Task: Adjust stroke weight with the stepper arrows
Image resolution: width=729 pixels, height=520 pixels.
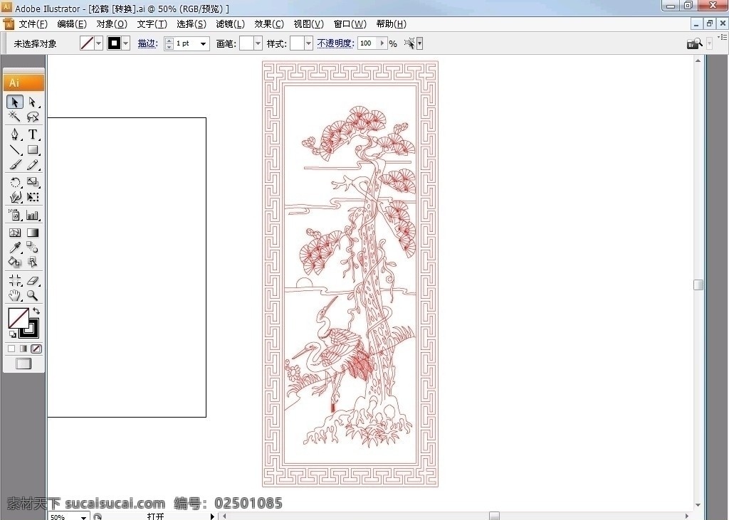Action: (169, 43)
